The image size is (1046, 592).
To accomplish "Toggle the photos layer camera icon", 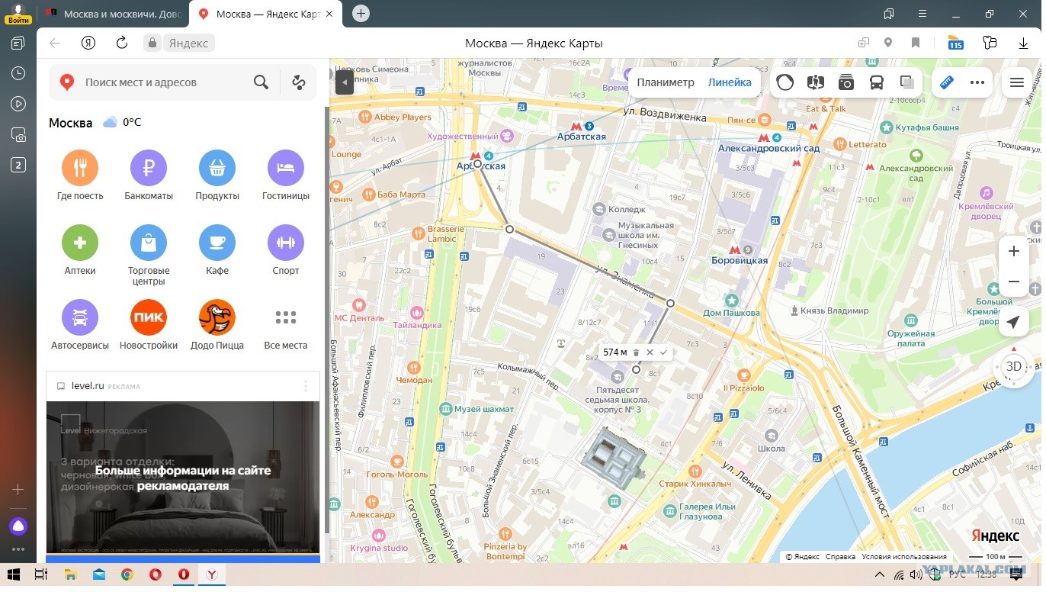I will pos(846,82).
